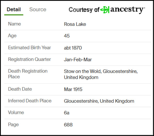Viewport: 154px width, 136px height.
Task: Click the name value Rosa Lake
Action: 75,24
